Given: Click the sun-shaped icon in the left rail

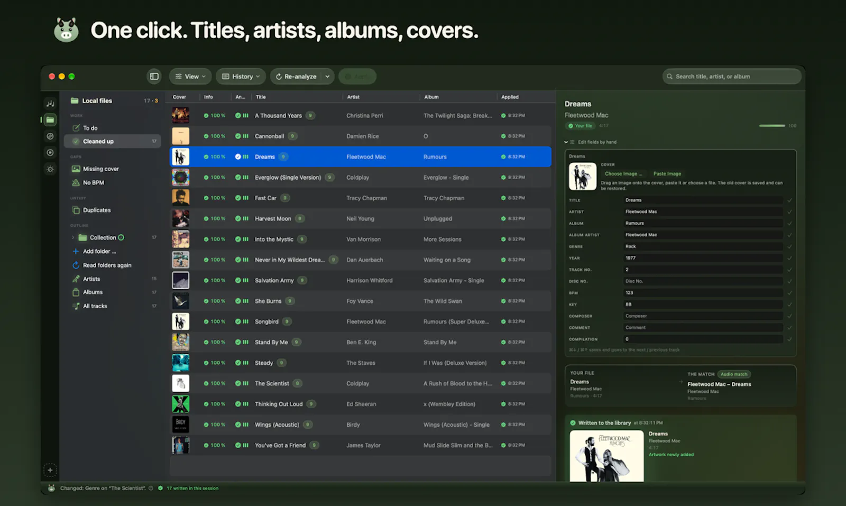Looking at the screenshot, I should [50, 169].
